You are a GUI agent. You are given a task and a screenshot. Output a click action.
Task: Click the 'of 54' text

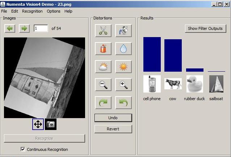tap(56, 28)
